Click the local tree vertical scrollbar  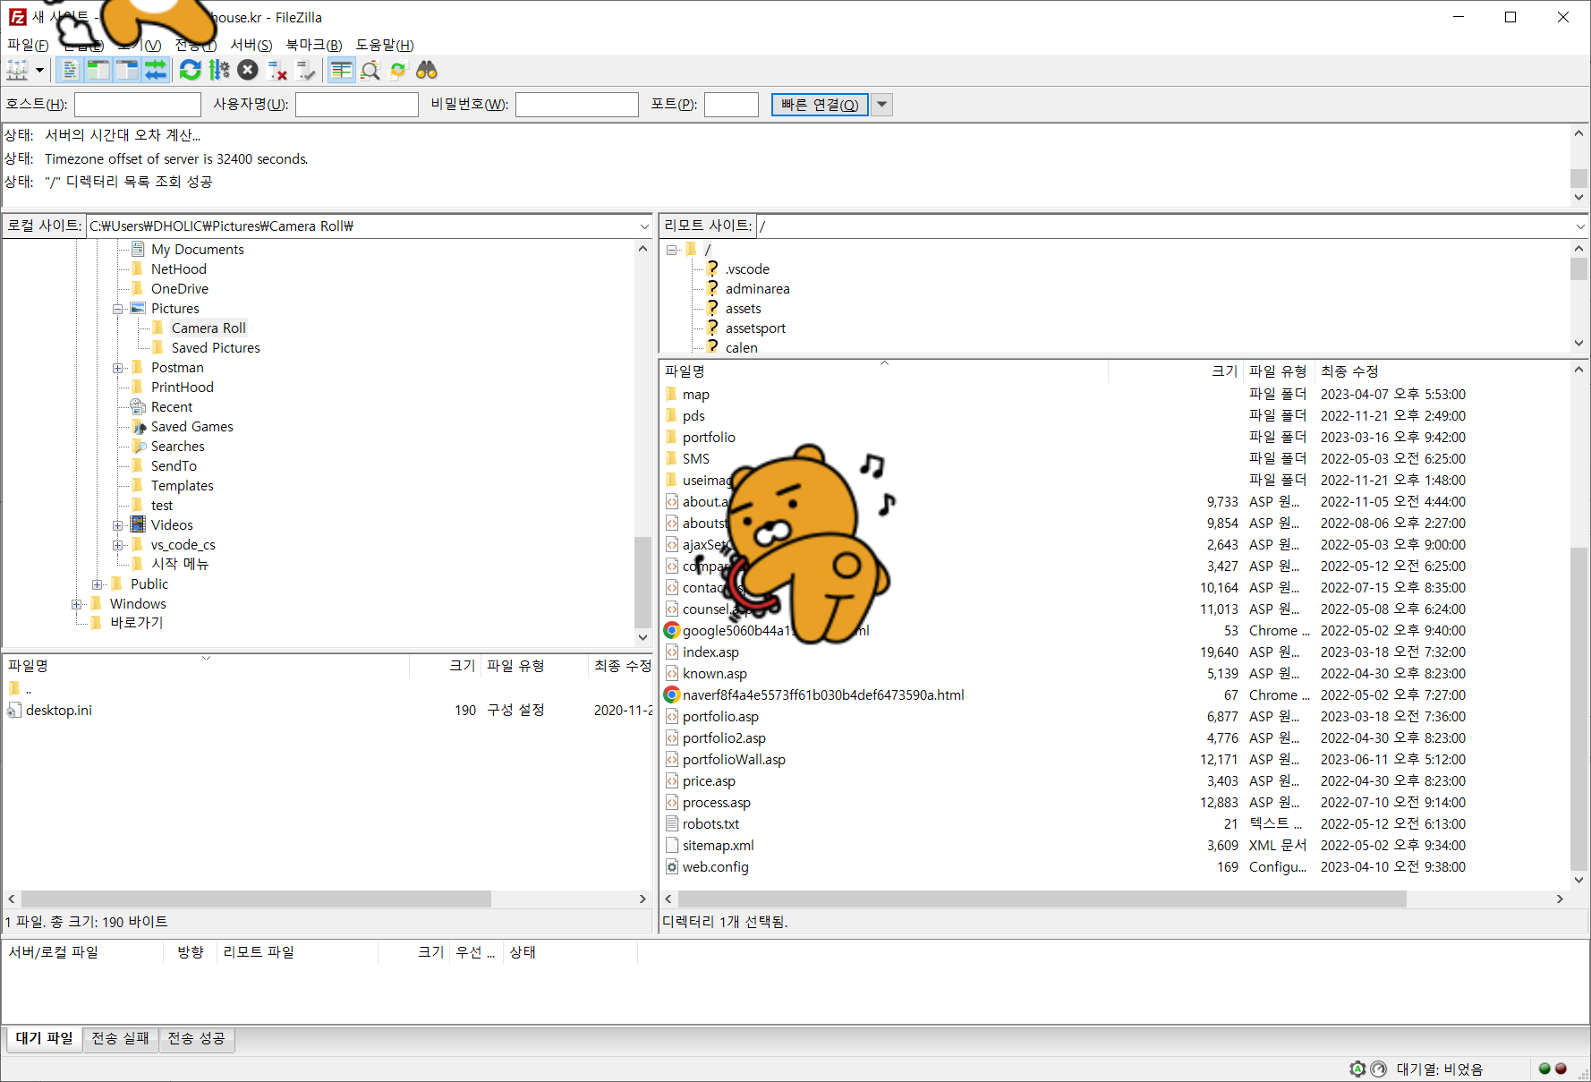pyautogui.click(x=642, y=582)
